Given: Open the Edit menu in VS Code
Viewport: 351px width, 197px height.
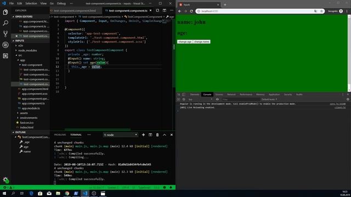Looking at the screenshot, I should pyautogui.click(x=20, y=3).
